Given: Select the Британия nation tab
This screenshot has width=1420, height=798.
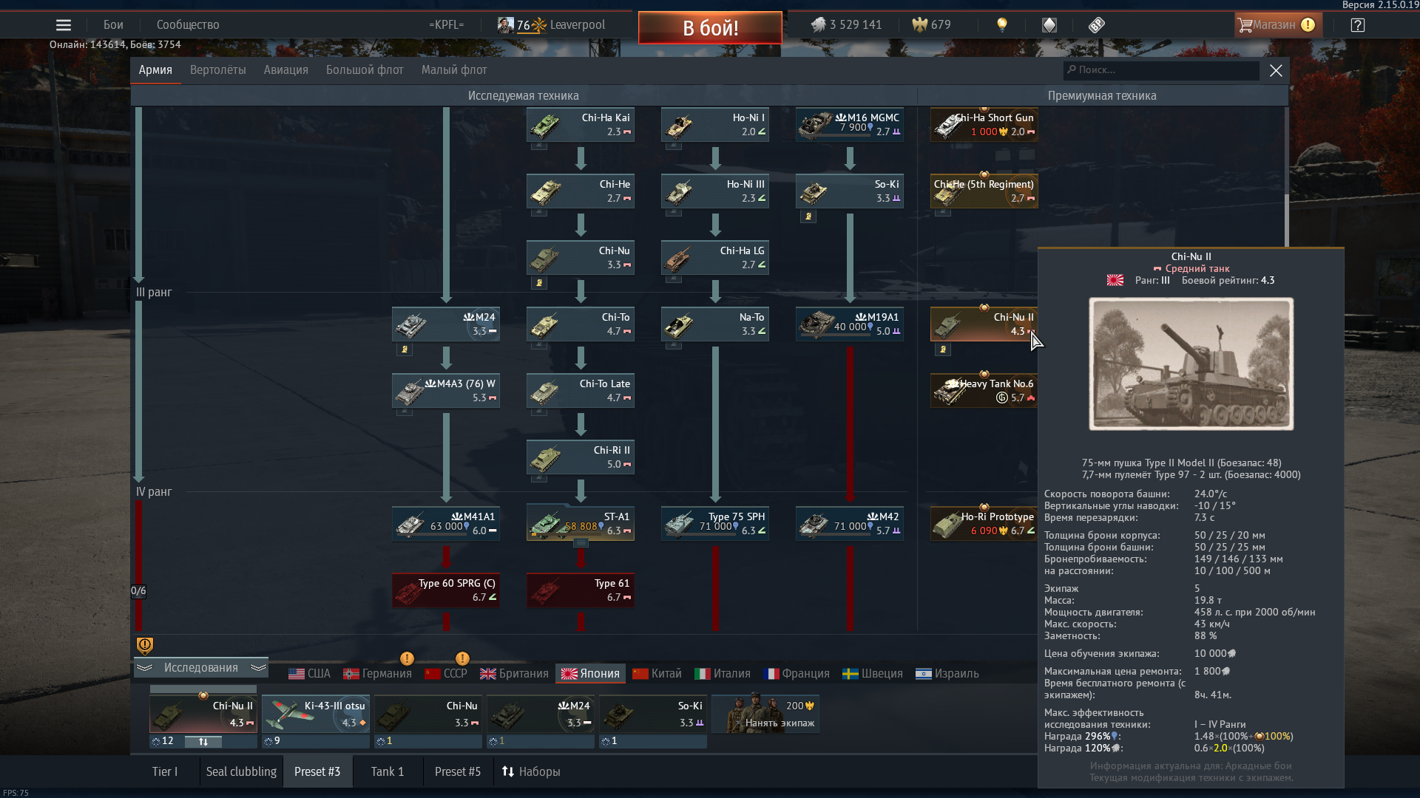Looking at the screenshot, I should click(x=514, y=674).
